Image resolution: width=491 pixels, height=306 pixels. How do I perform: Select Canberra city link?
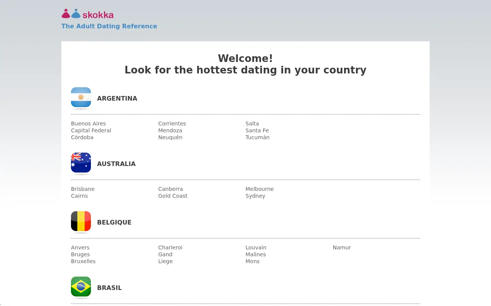pos(171,189)
